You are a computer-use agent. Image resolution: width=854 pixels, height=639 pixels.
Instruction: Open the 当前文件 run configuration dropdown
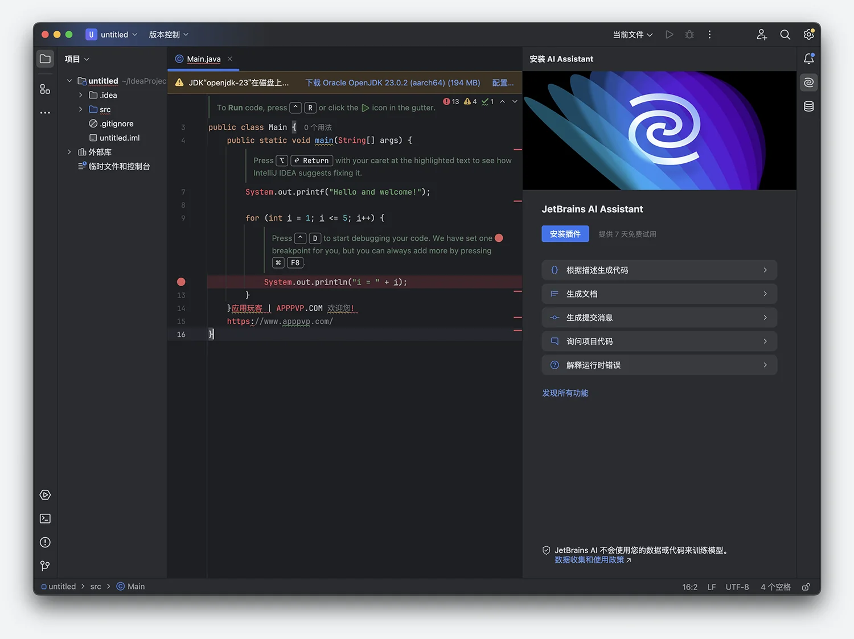click(x=633, y=35)
